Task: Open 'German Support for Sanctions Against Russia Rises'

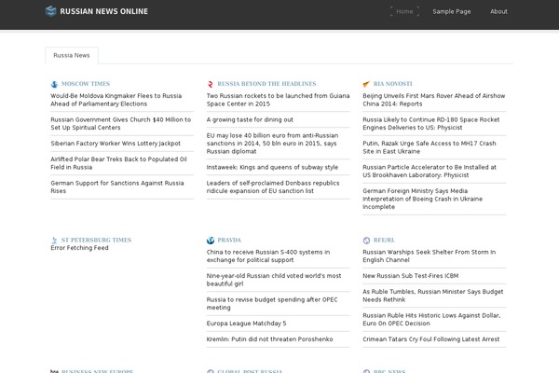Action: (117, 186)
